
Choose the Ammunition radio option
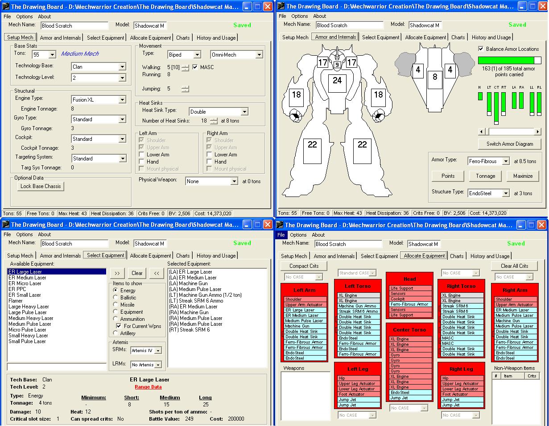coord(116,319)
